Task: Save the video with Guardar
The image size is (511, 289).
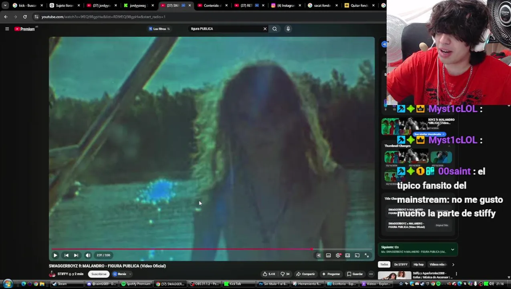Action: 355,274
